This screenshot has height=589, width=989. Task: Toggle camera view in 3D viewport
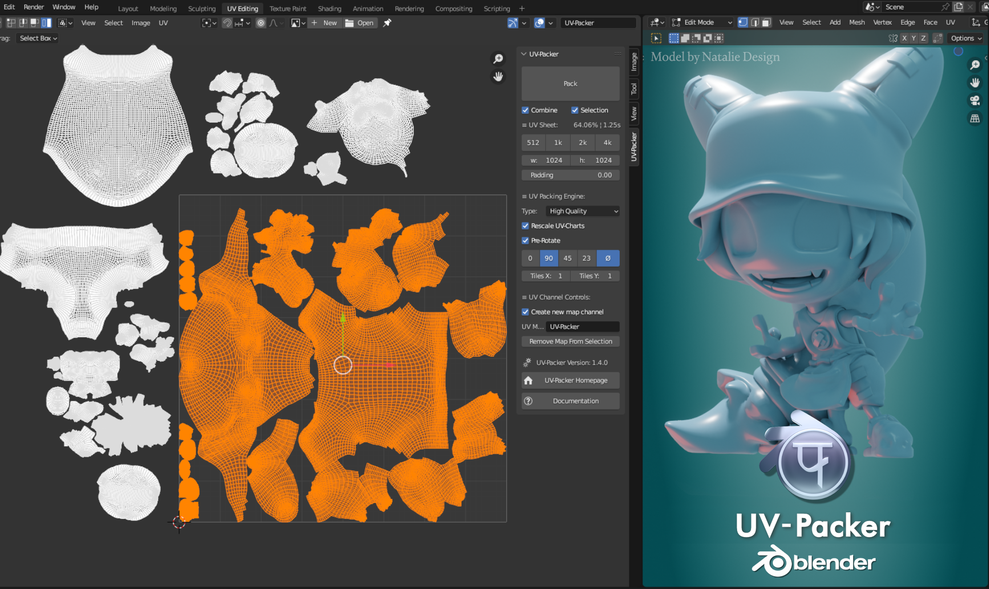(975, 100)
